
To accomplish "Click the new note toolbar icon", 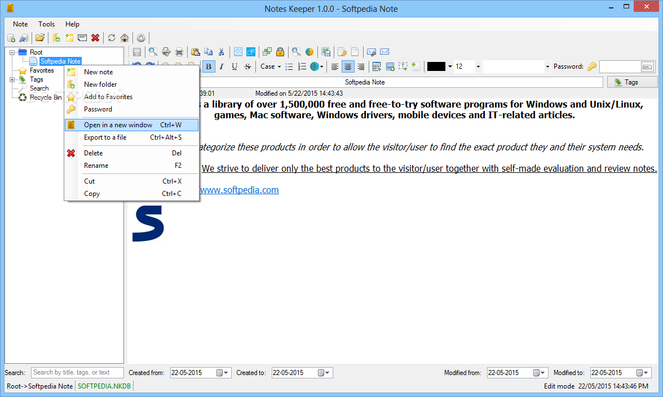I will (69, 38).
